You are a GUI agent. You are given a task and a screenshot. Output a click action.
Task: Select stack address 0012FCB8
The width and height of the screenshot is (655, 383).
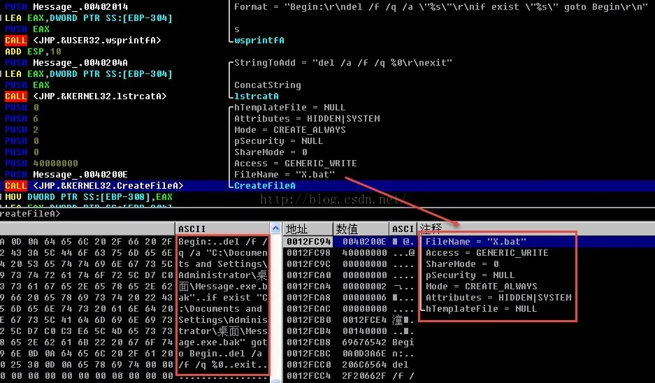pyautogui.click(x=308, y=342)
